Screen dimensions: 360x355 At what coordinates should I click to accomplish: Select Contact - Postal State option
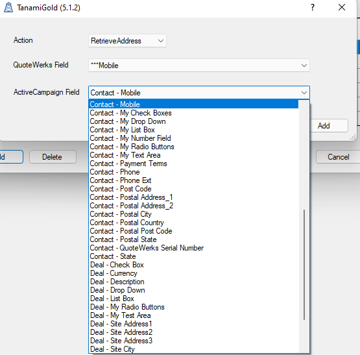pos(194,239)
